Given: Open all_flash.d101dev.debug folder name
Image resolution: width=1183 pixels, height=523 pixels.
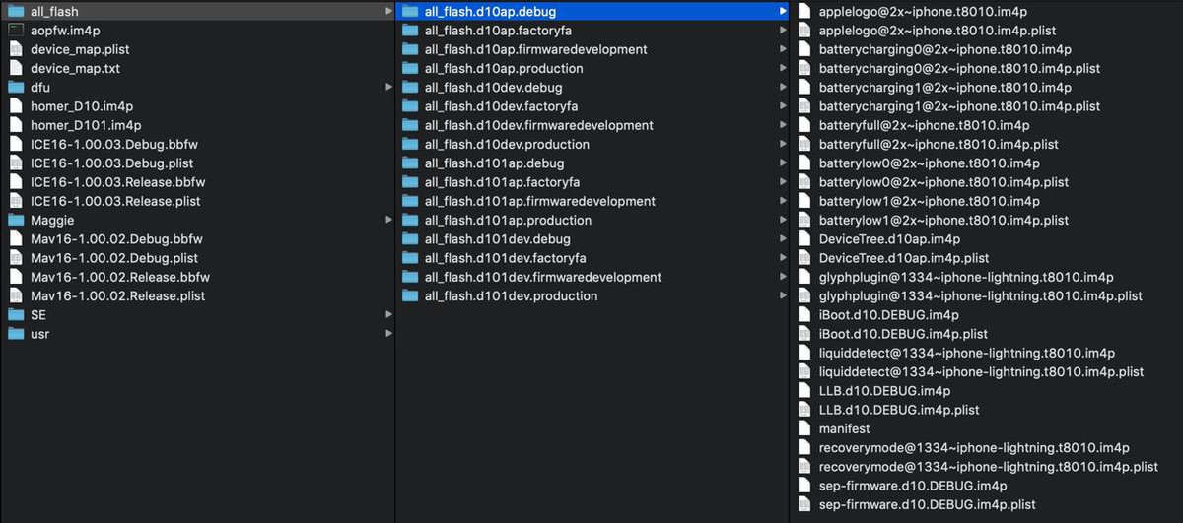Looking at the screenshot, I should 498,238.
